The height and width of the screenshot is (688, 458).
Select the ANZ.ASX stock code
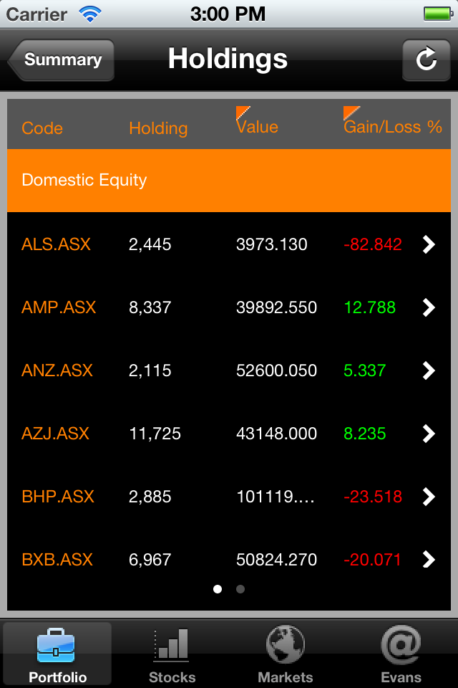click(x=57, y=371)
